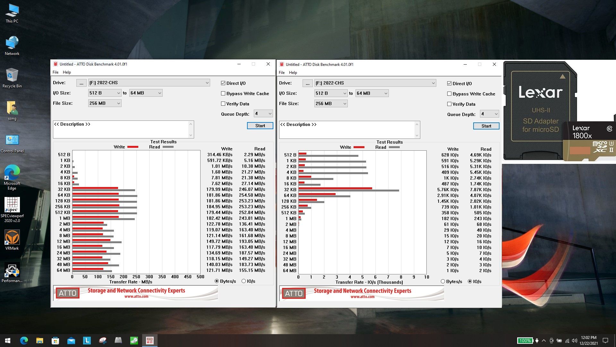Browse drive with ... button, left window
This screenshot has width=616, height=347.
81,83
